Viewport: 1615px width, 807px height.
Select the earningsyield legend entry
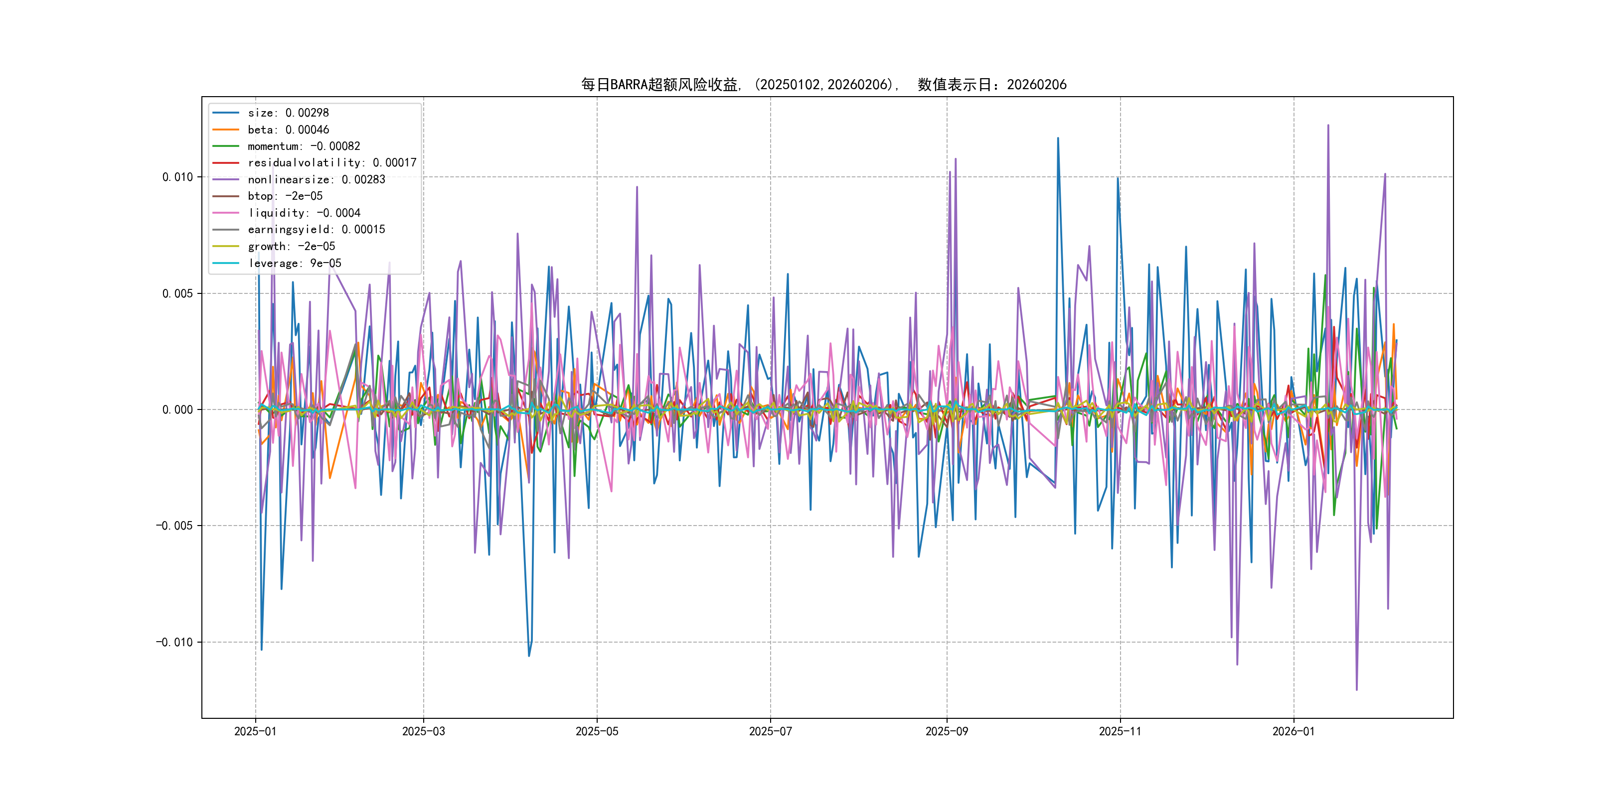click(x=316, y=230)
